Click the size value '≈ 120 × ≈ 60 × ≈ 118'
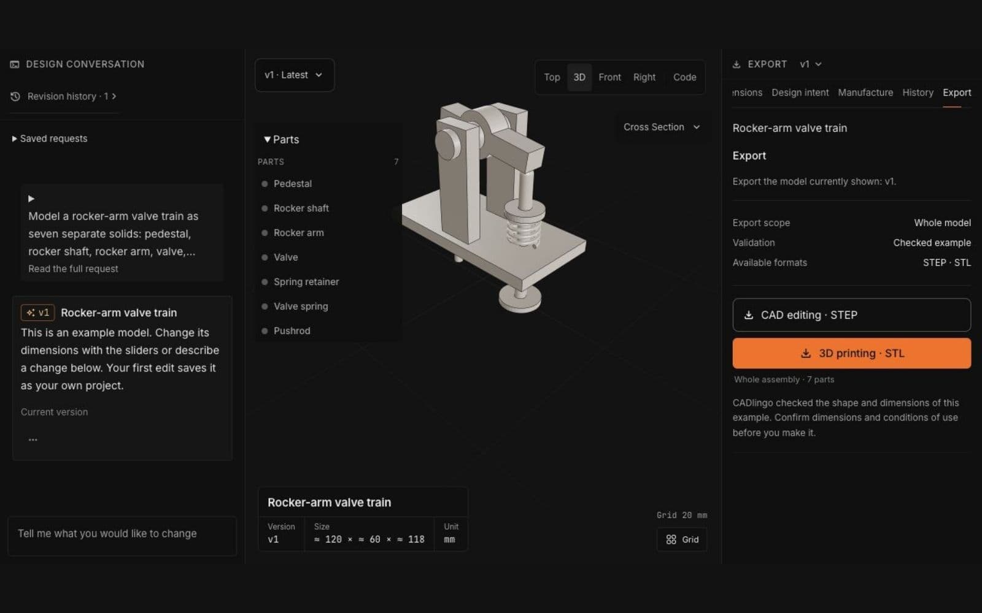 369,539
